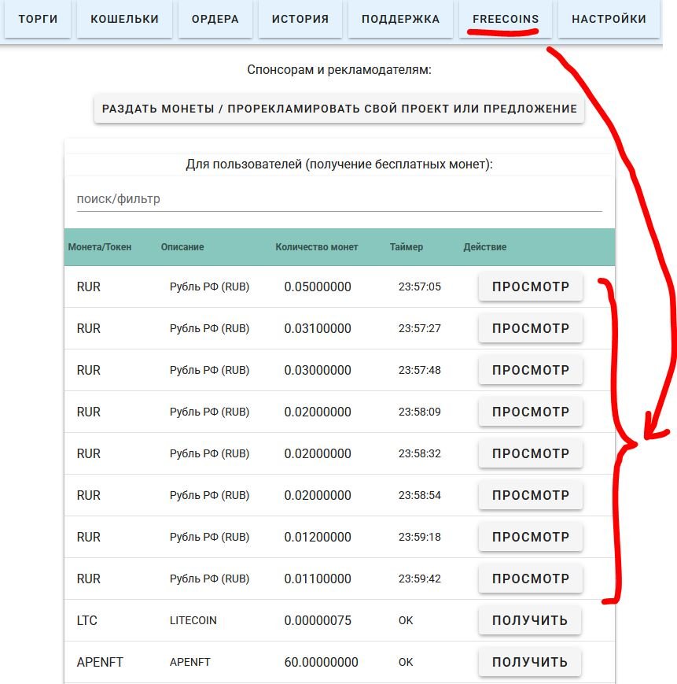Click ПРОСМОТР for the 0.03000000 RUR row
Image resolution: width=677 pixels, height=684 pixels.
530,370
